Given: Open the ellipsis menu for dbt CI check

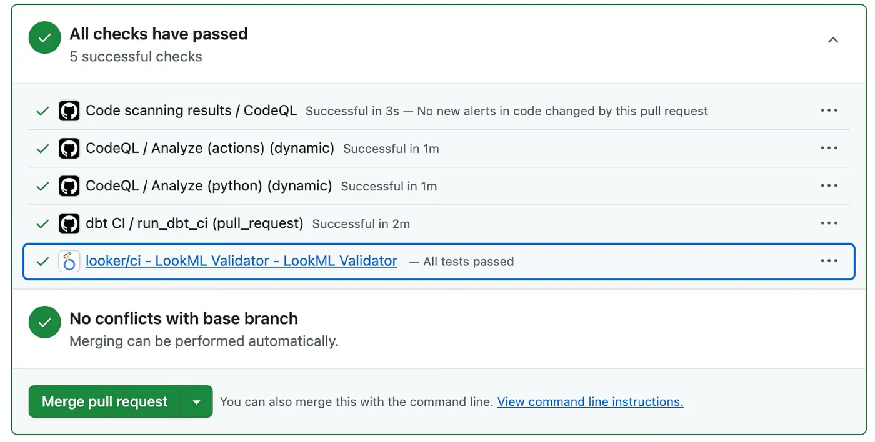Looking at the screenshot, I should [829, 223].
